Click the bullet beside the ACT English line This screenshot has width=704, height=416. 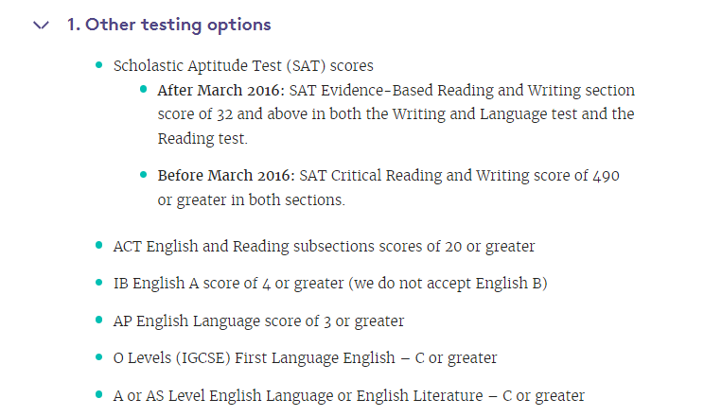[99, 246]
